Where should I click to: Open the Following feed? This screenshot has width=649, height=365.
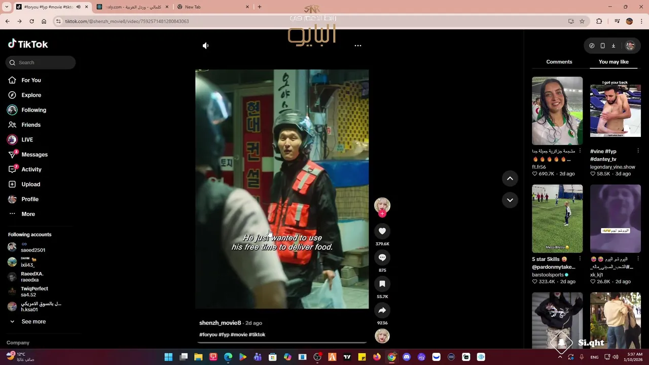point(33,110)
